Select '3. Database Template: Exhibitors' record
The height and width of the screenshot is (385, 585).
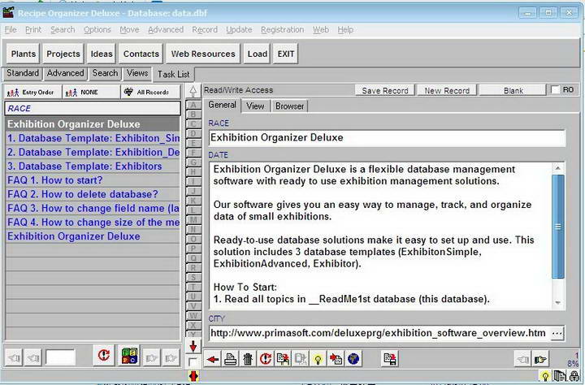tap(93, 167)
